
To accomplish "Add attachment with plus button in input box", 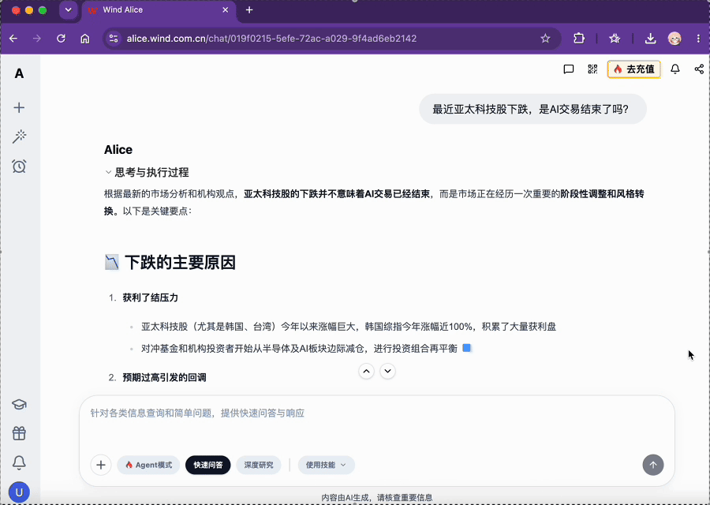I will pyautogui.click(x=101, y=465).
